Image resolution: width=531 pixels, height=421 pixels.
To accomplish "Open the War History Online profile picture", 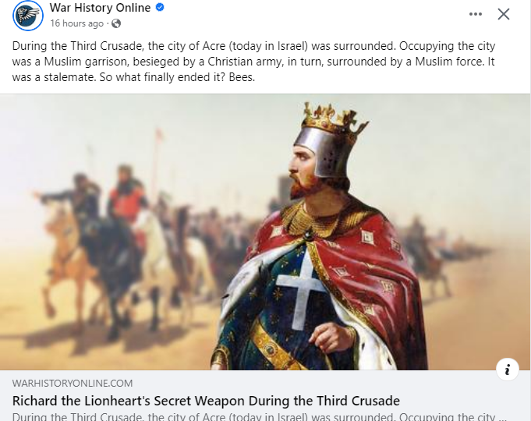I will coord(28,16).
